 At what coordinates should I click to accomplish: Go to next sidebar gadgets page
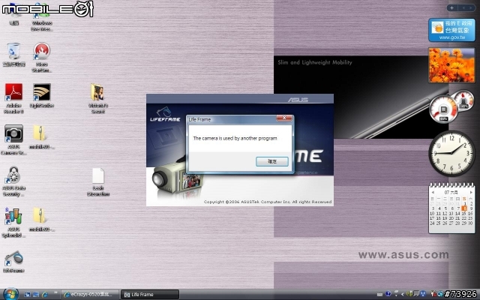tap(470, 7)
